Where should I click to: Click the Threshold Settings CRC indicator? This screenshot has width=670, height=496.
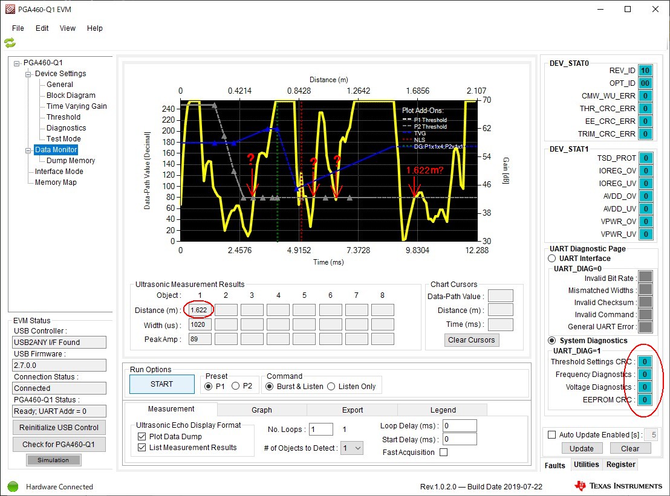(645, 361)
